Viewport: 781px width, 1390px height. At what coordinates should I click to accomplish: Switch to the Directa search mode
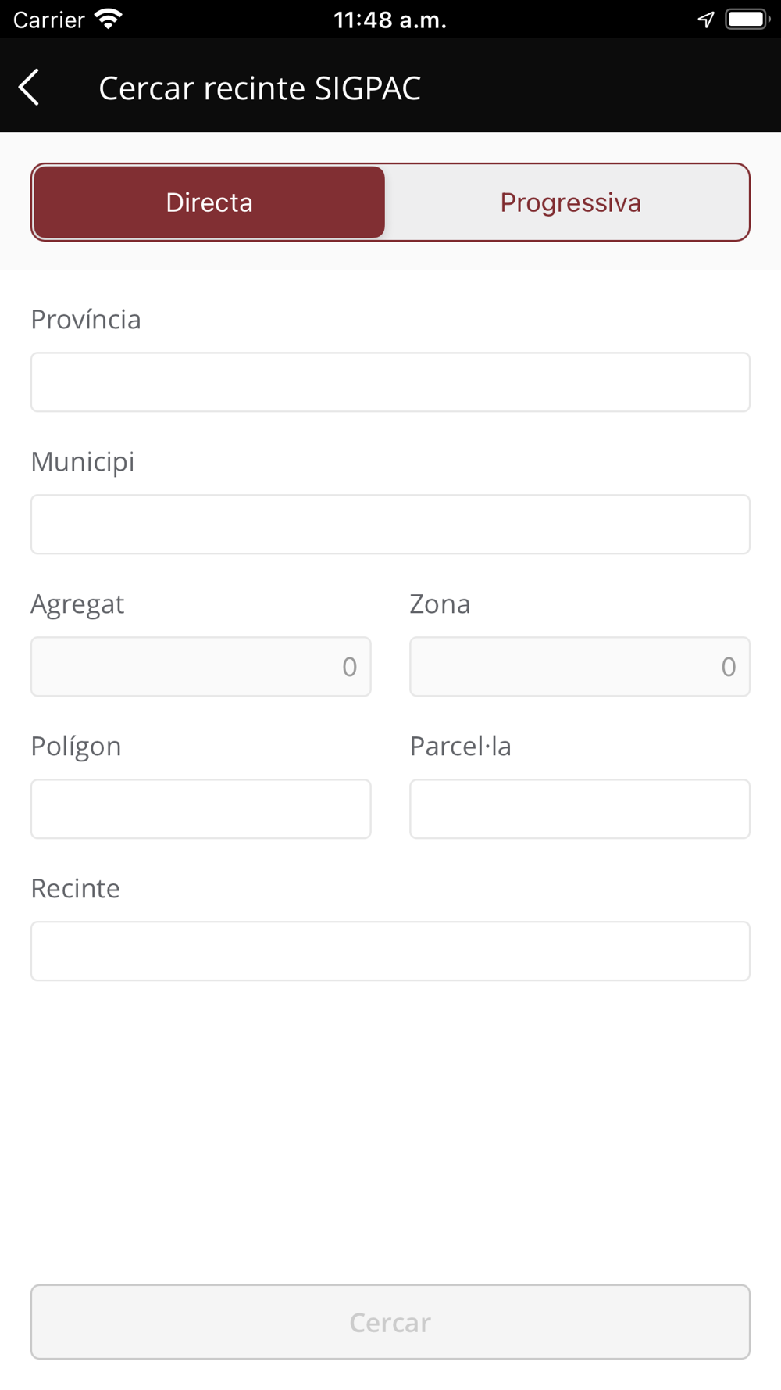209,202
